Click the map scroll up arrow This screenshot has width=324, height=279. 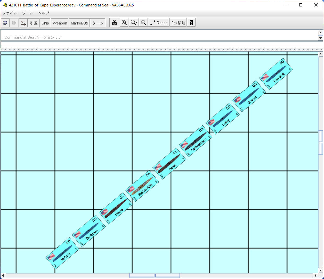321,54
